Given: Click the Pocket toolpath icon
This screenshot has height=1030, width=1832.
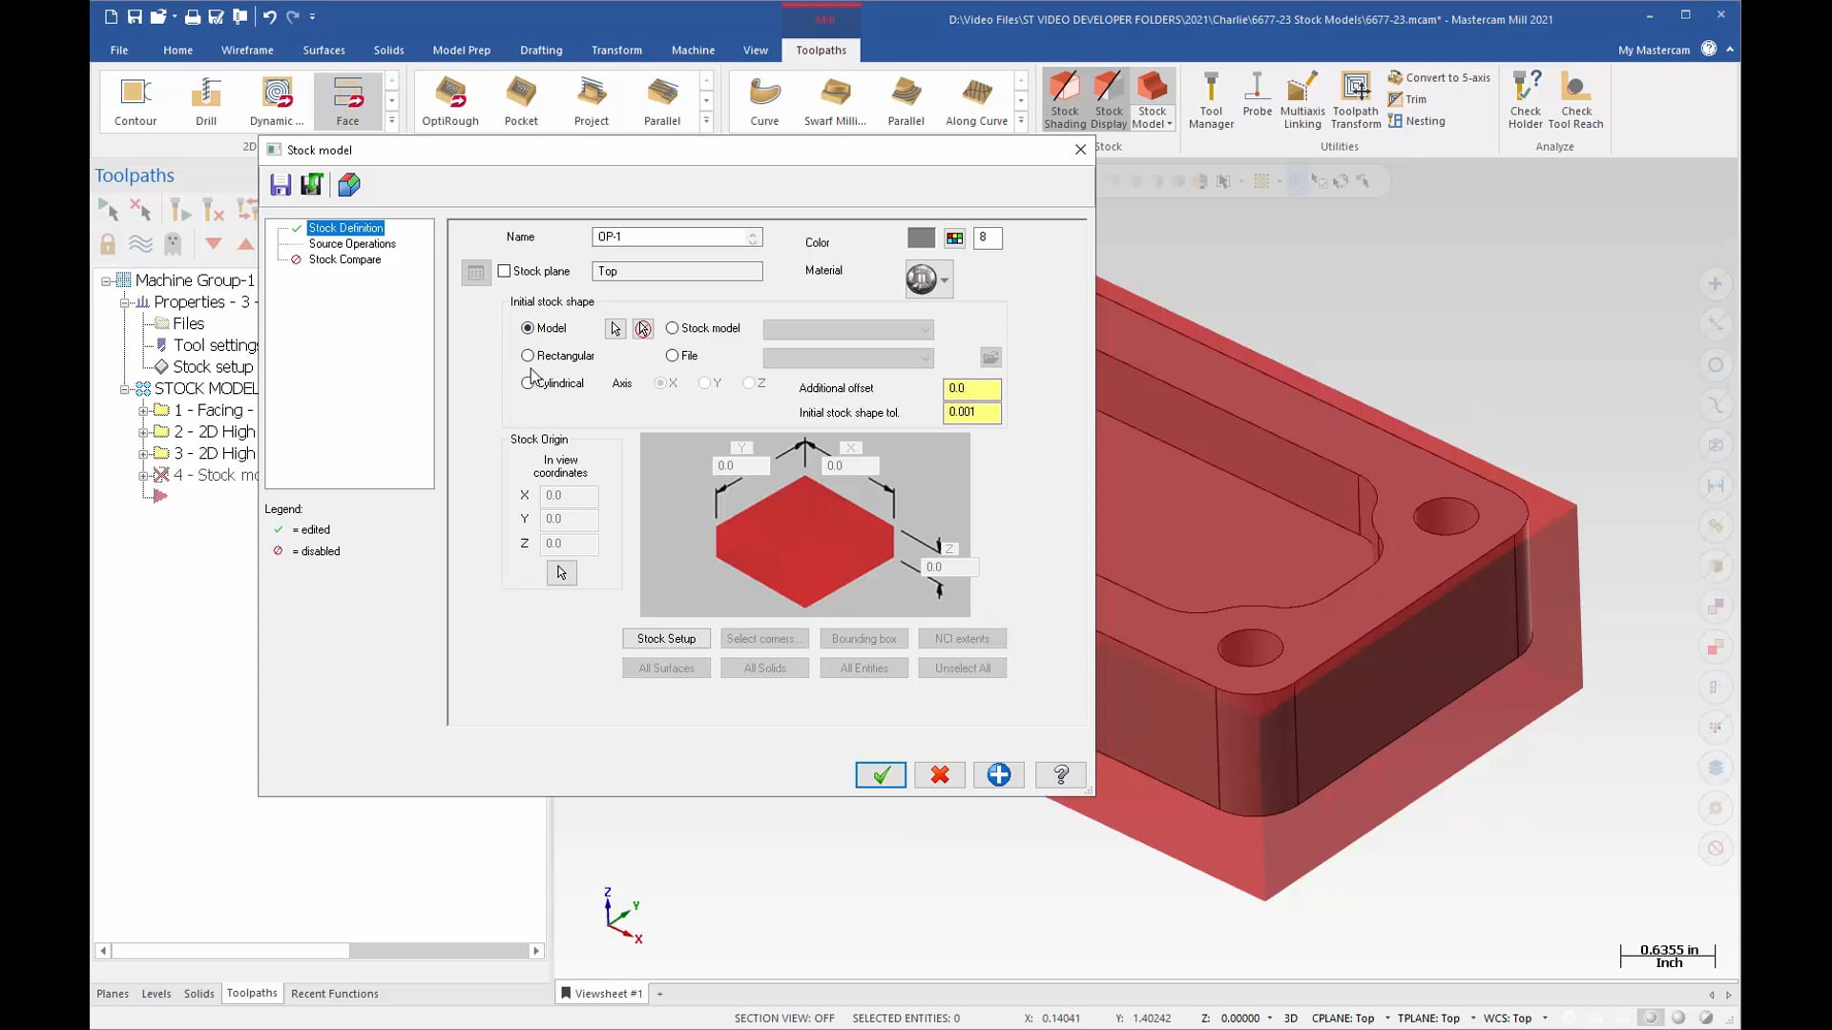Looking at the screenshot, I should 520,98.
